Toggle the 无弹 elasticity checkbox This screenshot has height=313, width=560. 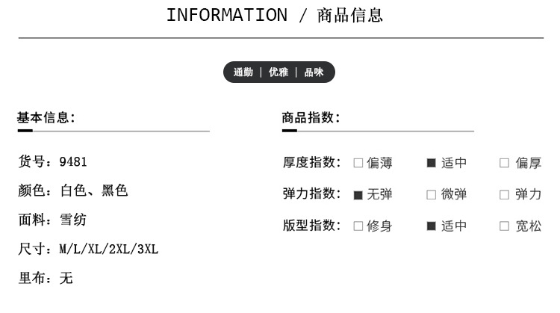[358, 195]
